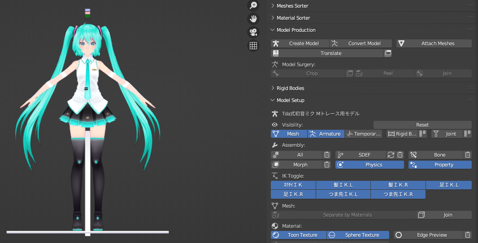Open the Translate options popup icon
This screenshot has width=478, height=243.
pos(388,53)
